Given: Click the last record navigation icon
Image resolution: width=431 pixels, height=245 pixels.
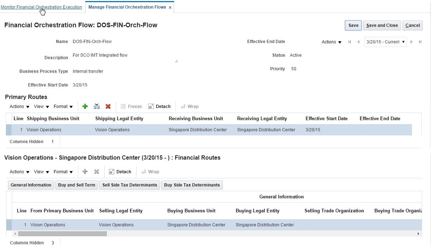Looking at the screenshot, I should (420, 42).
